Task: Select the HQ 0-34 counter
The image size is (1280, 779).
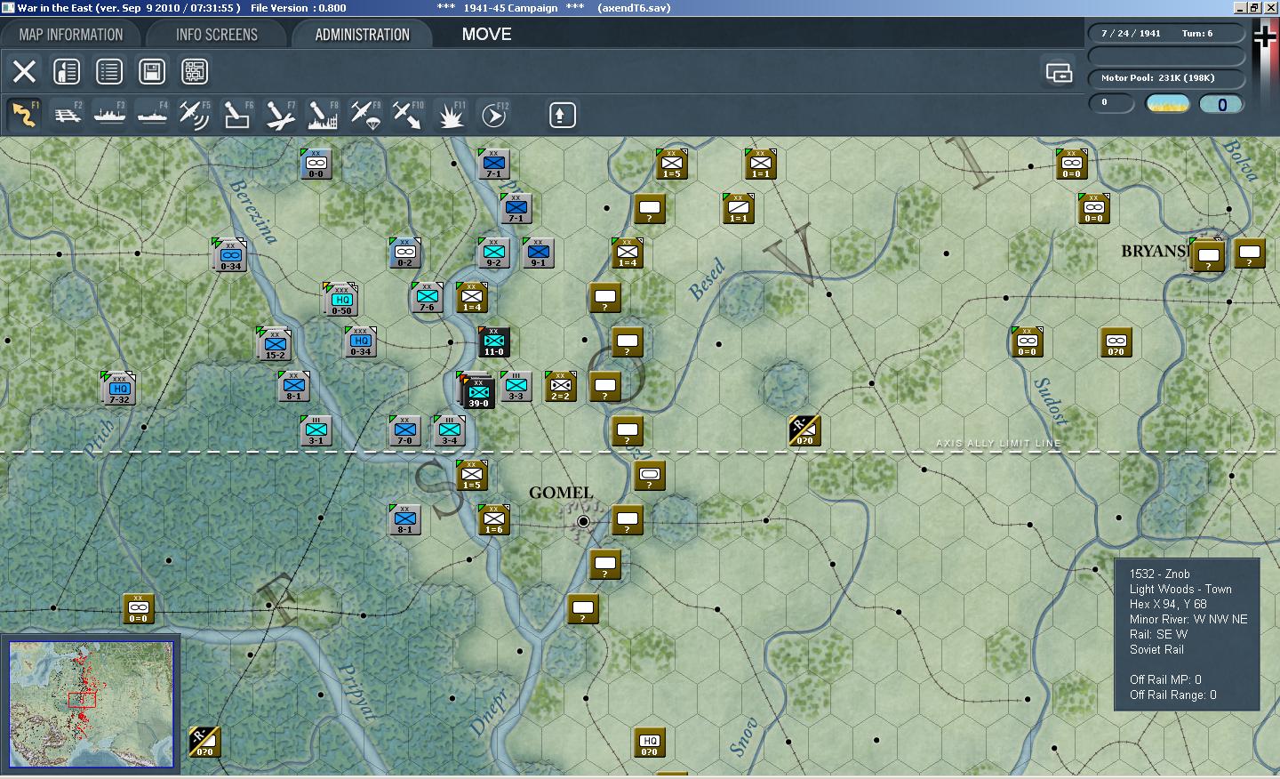Action: coord(360,341)
